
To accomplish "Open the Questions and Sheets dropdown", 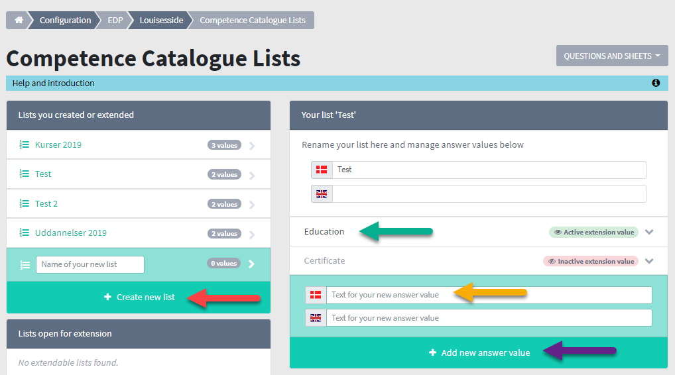I will coord(612,56).
